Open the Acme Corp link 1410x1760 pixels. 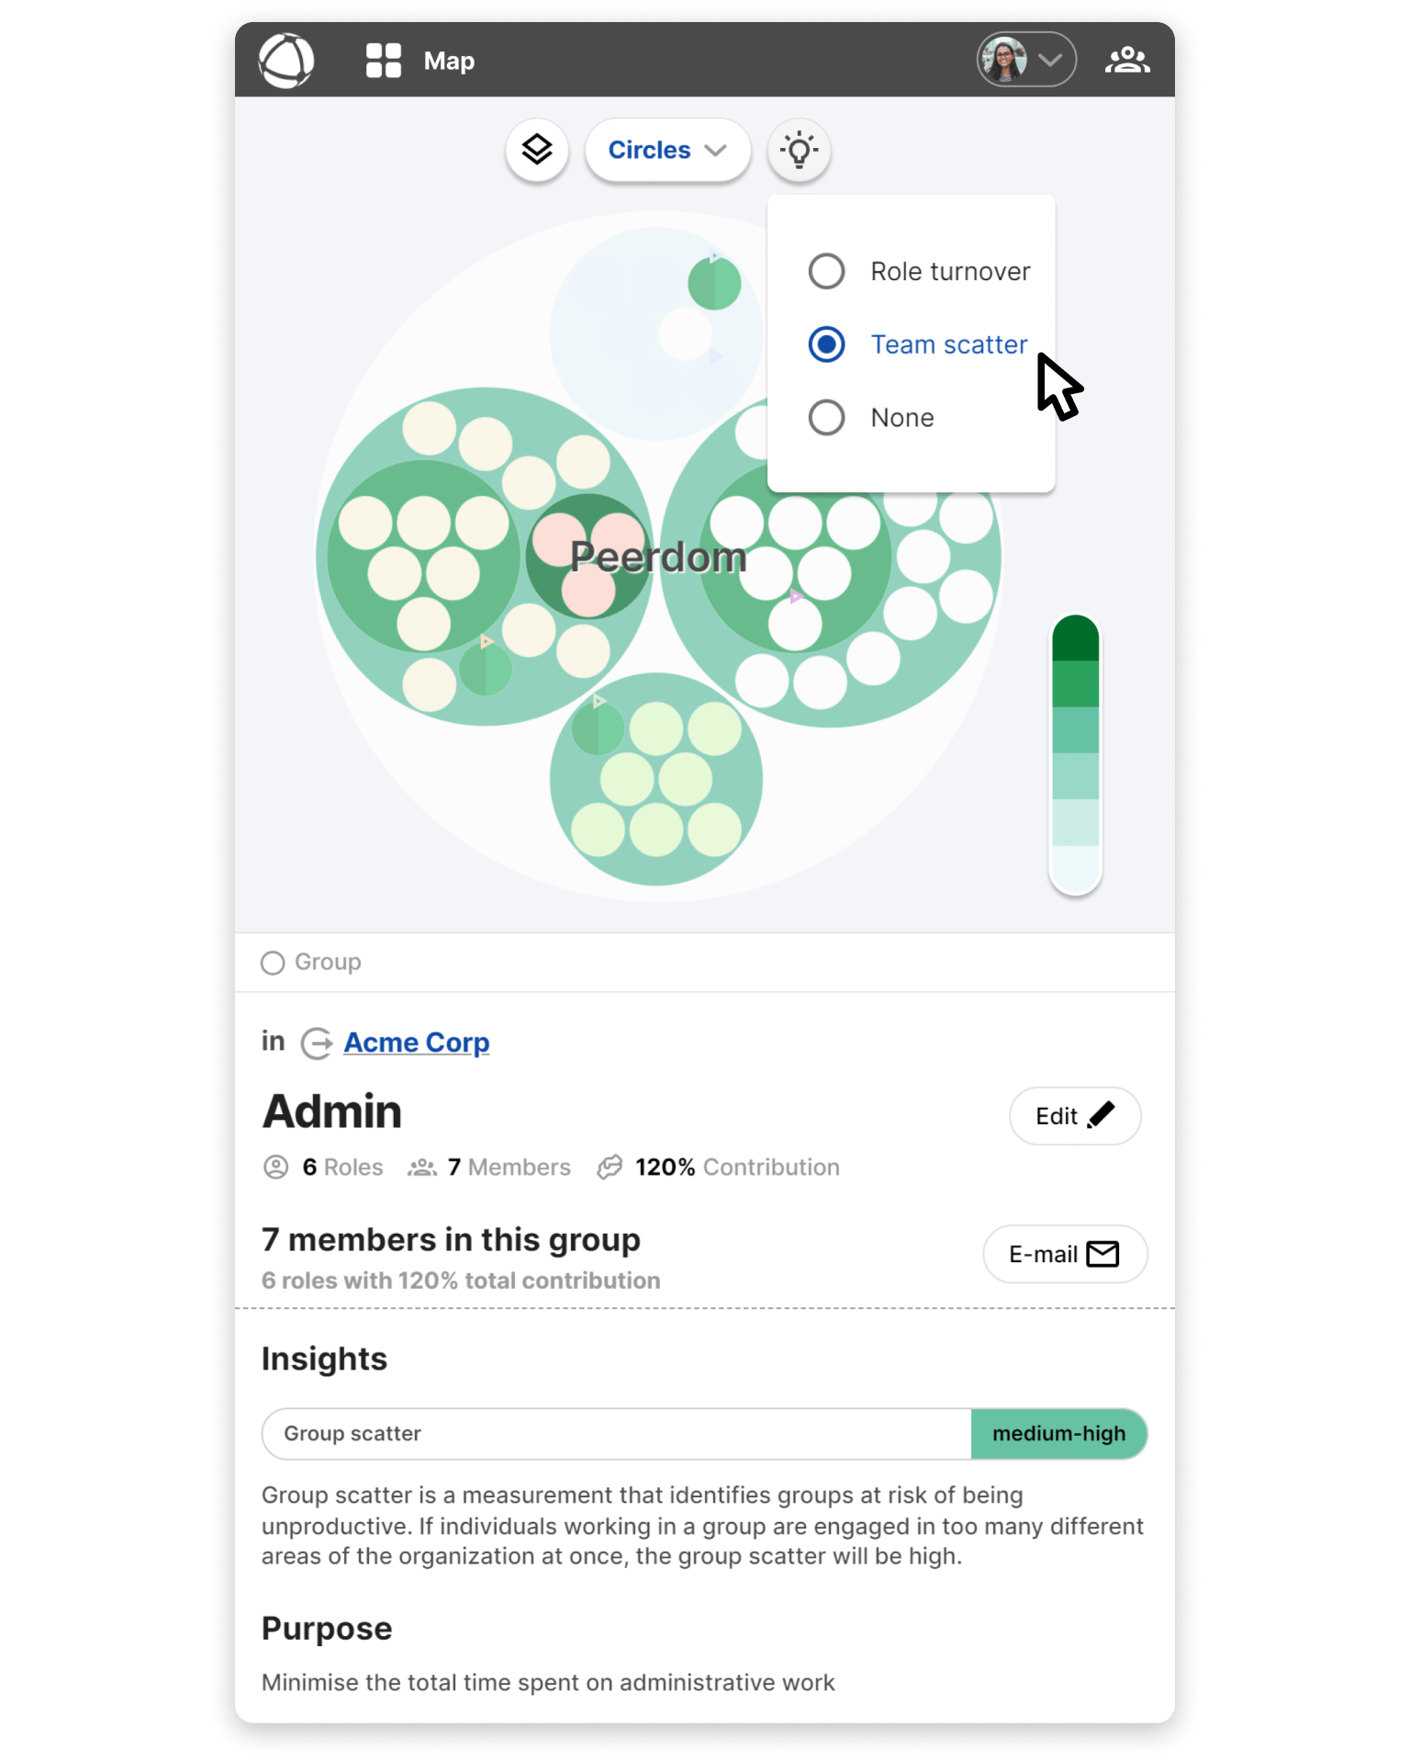416,1043
